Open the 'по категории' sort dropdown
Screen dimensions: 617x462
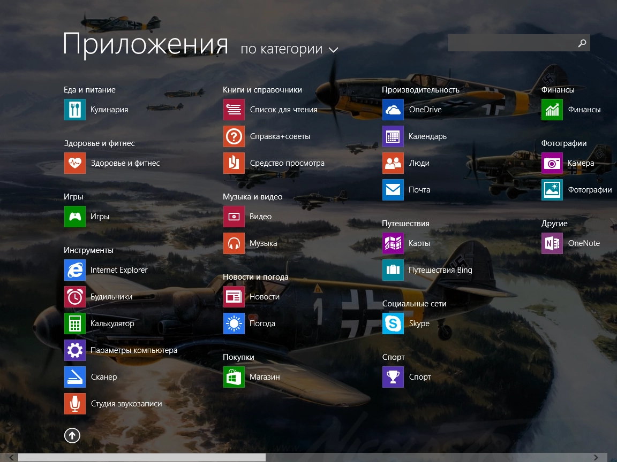click(x=289, y=49)
